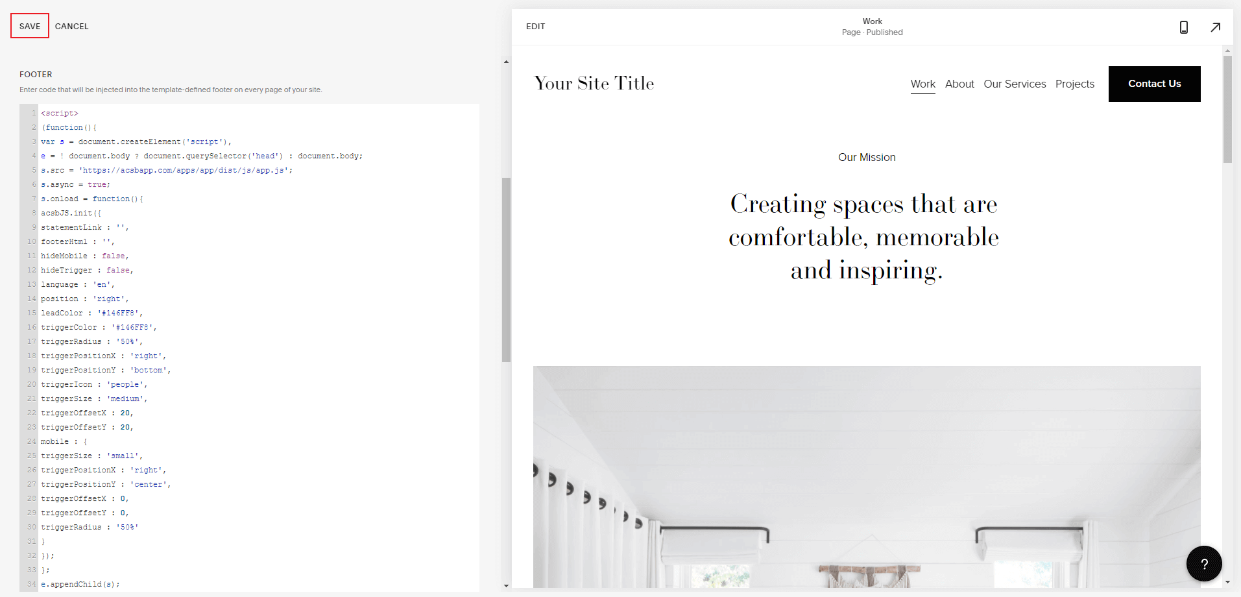The width and height of the screenshot is (1241, 597).
Task: Click the Creating spaces headline text
Action: tap(864, 238)
